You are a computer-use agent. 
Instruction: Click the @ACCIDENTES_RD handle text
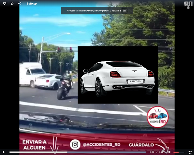(x=102, y=145)
